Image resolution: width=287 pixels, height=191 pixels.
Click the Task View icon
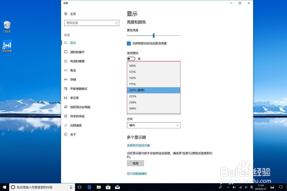click(x=79, y=187)
